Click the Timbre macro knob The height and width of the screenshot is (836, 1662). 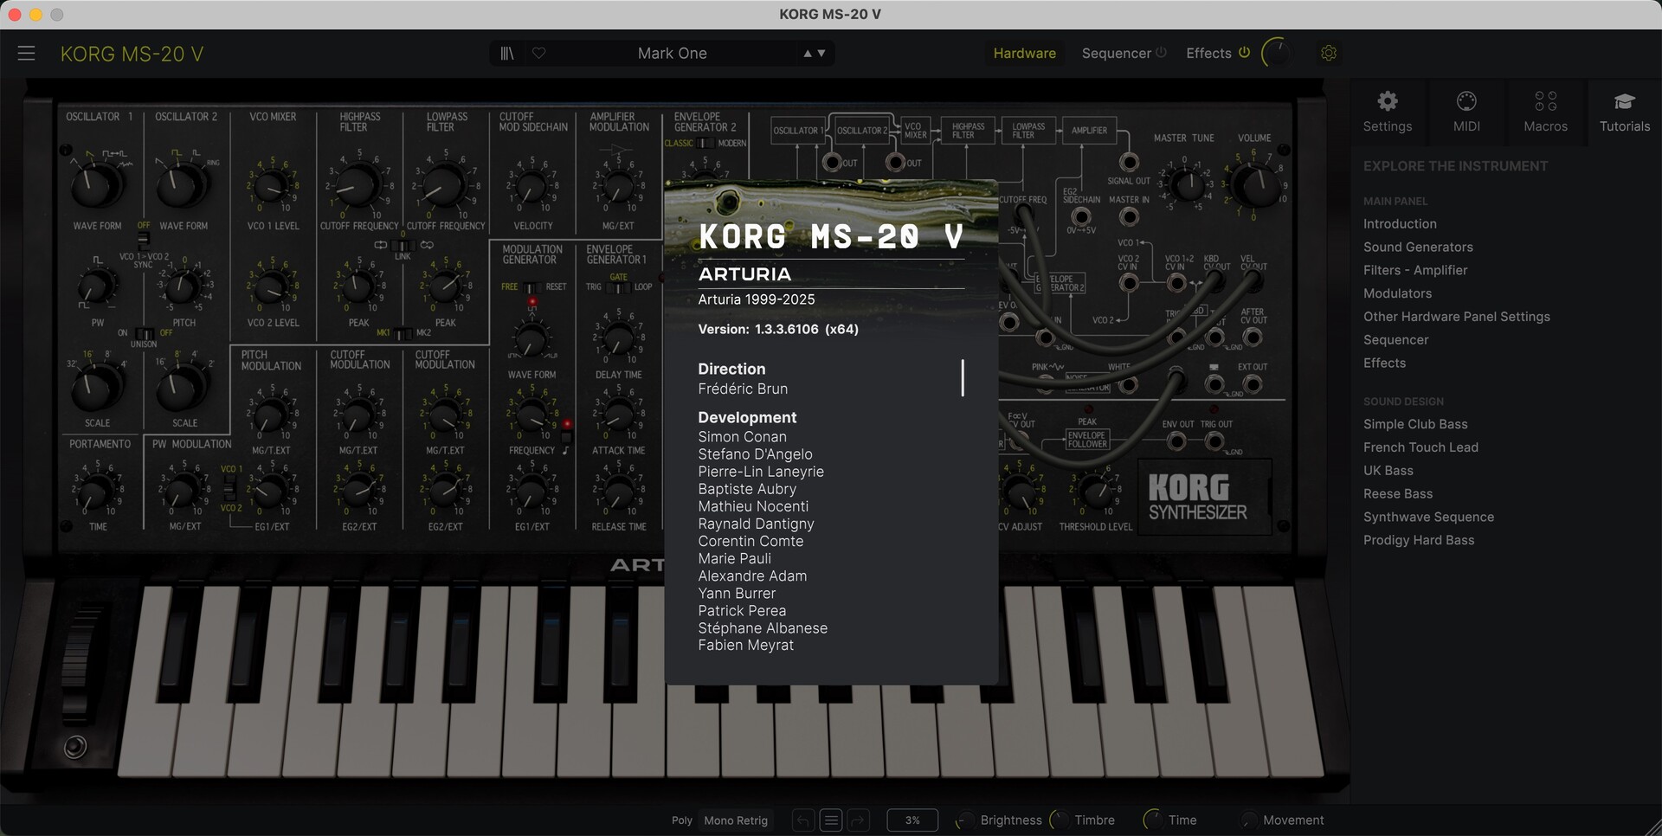pos(1059,820)
